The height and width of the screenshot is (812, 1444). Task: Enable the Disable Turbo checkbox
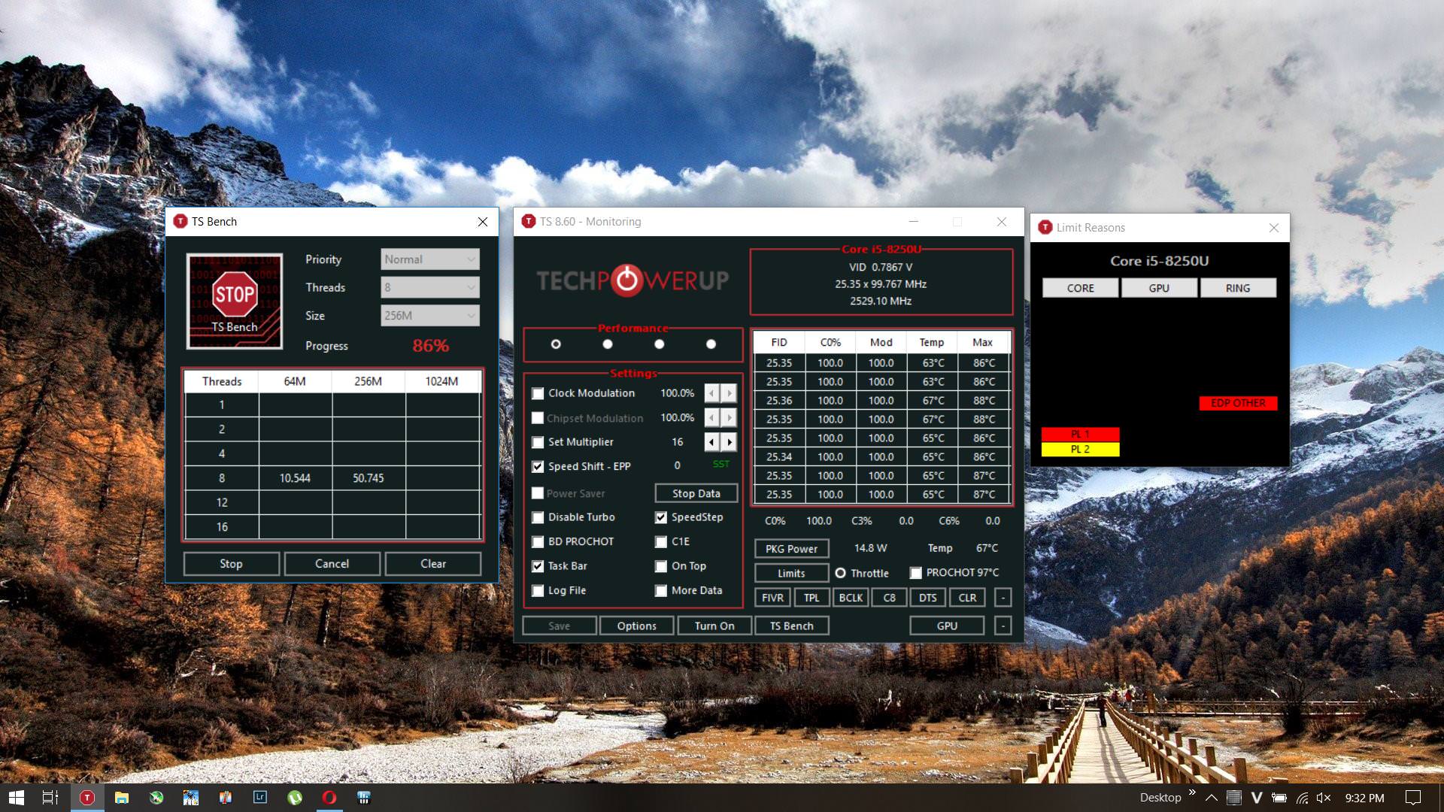pyautogui.click(x=538, y=517)
